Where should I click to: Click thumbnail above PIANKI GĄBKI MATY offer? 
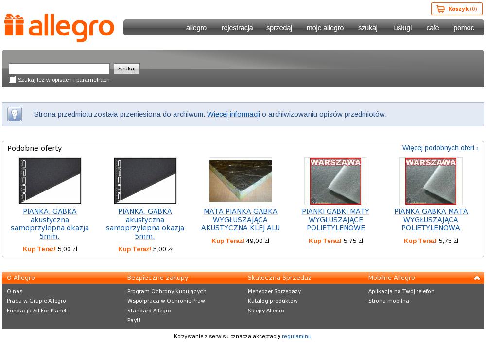tap(336, 181)
